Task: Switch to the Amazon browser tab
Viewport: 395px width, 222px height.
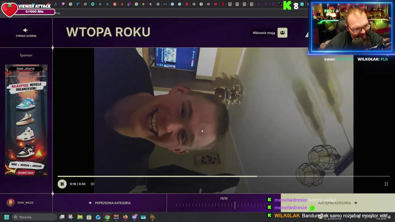Action: [122, 4]
